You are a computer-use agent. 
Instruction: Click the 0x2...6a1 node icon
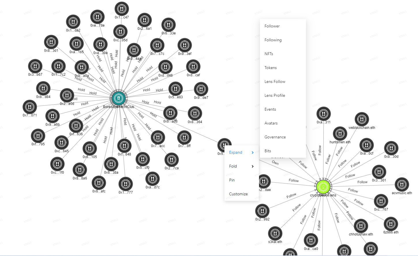[x=145, y=20]
